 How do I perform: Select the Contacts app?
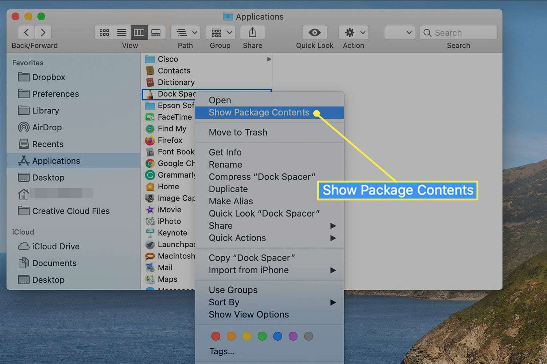[x=206, y=71]
